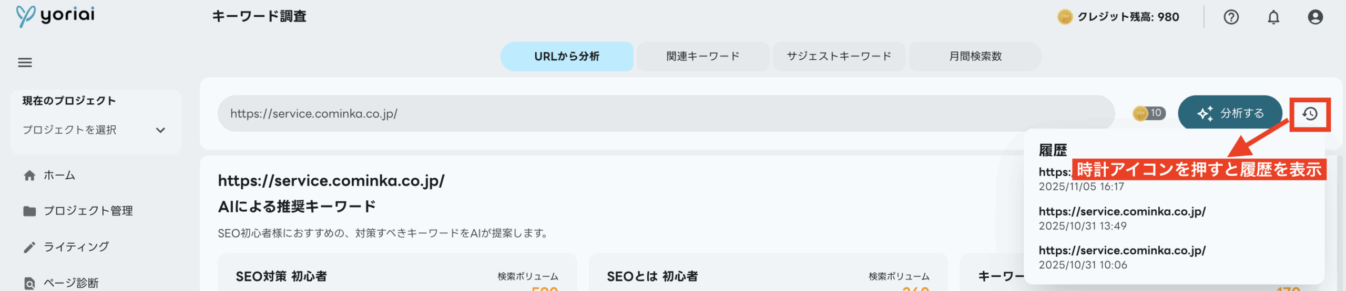Switch to the サジェストキーワード tab
Viewport: 1346px width, 291px height.
click(x=839, y=57)
